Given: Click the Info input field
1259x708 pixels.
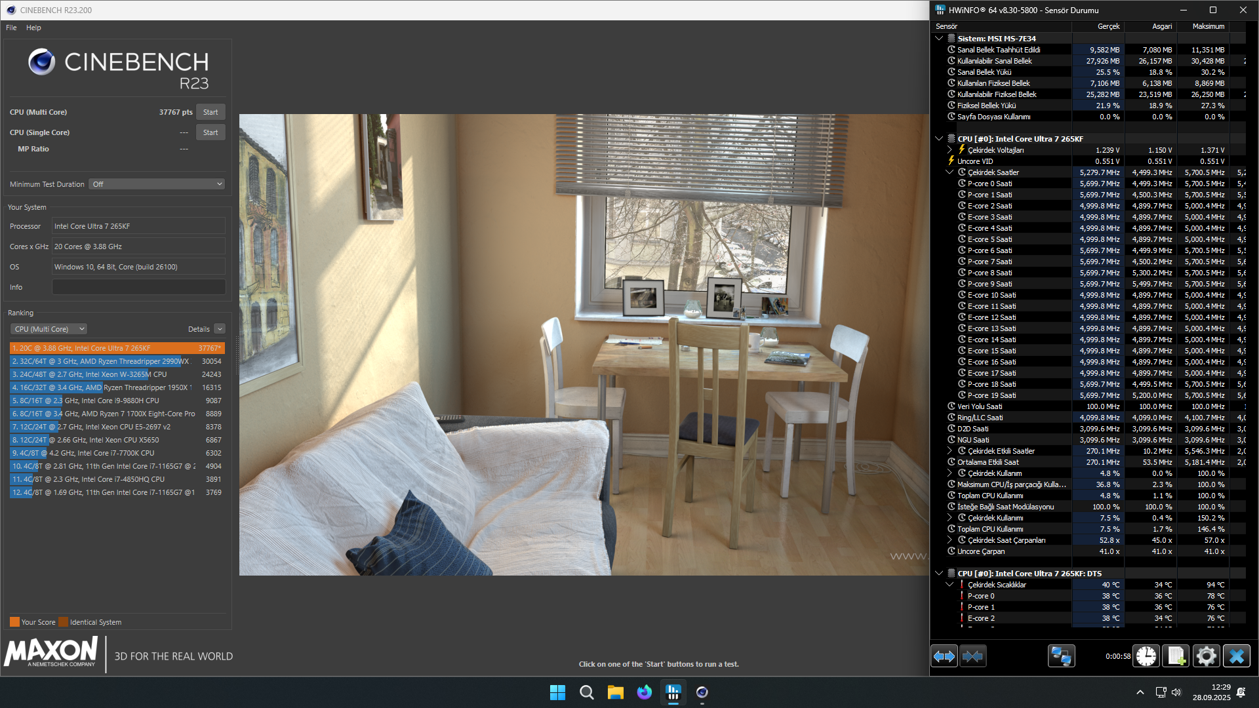Looking at the screenshot, I should pyautogui.click(x=138, y=287).
